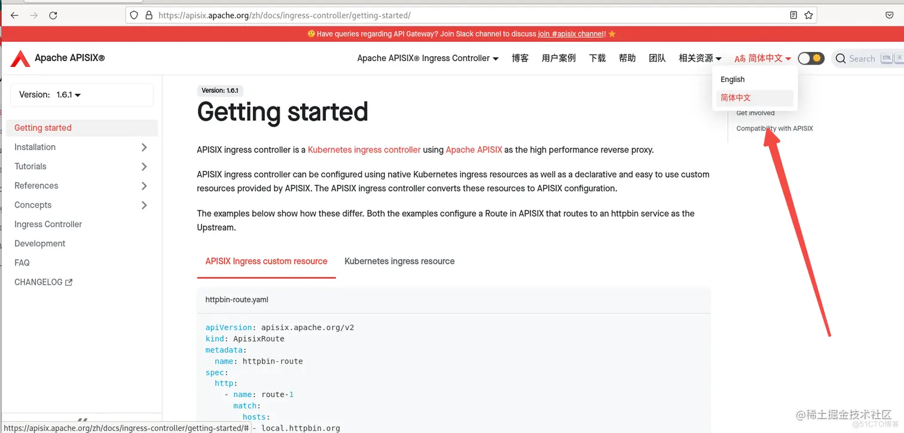Open the 下载 nav item

pos(597,58)
